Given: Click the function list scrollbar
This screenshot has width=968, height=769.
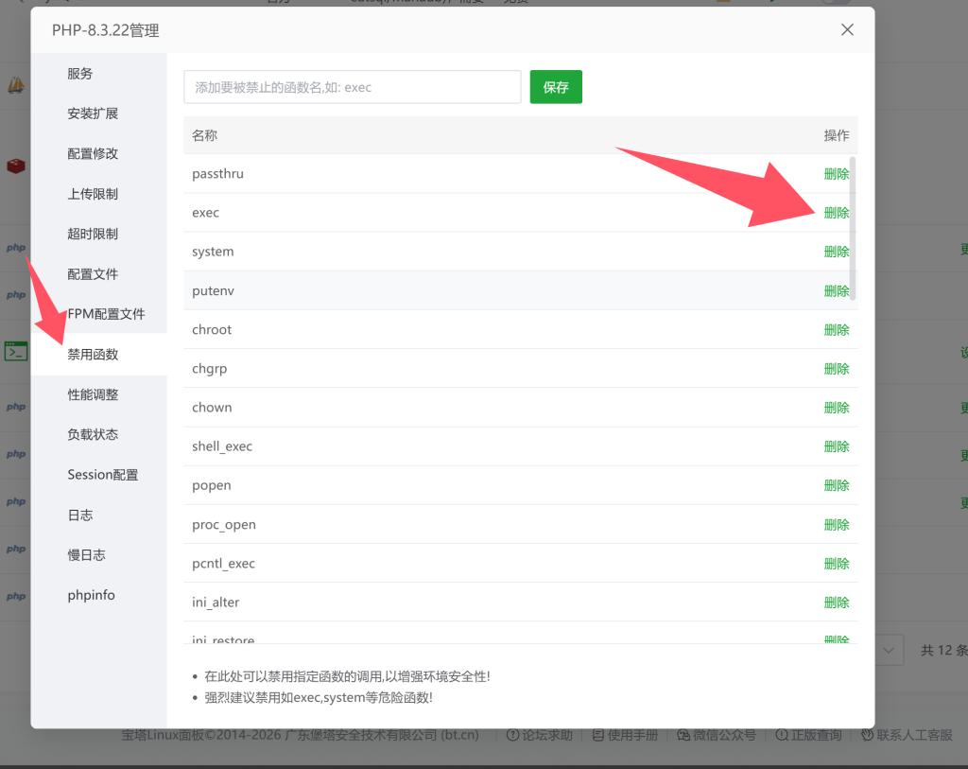Looking at the screenshot, I should coord(853,229).
